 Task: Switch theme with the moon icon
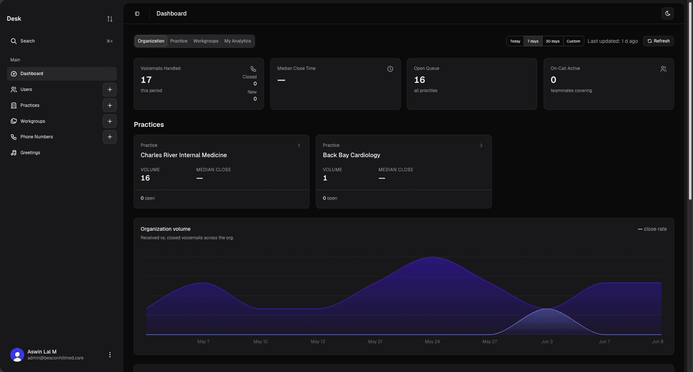tap(667, 14)
